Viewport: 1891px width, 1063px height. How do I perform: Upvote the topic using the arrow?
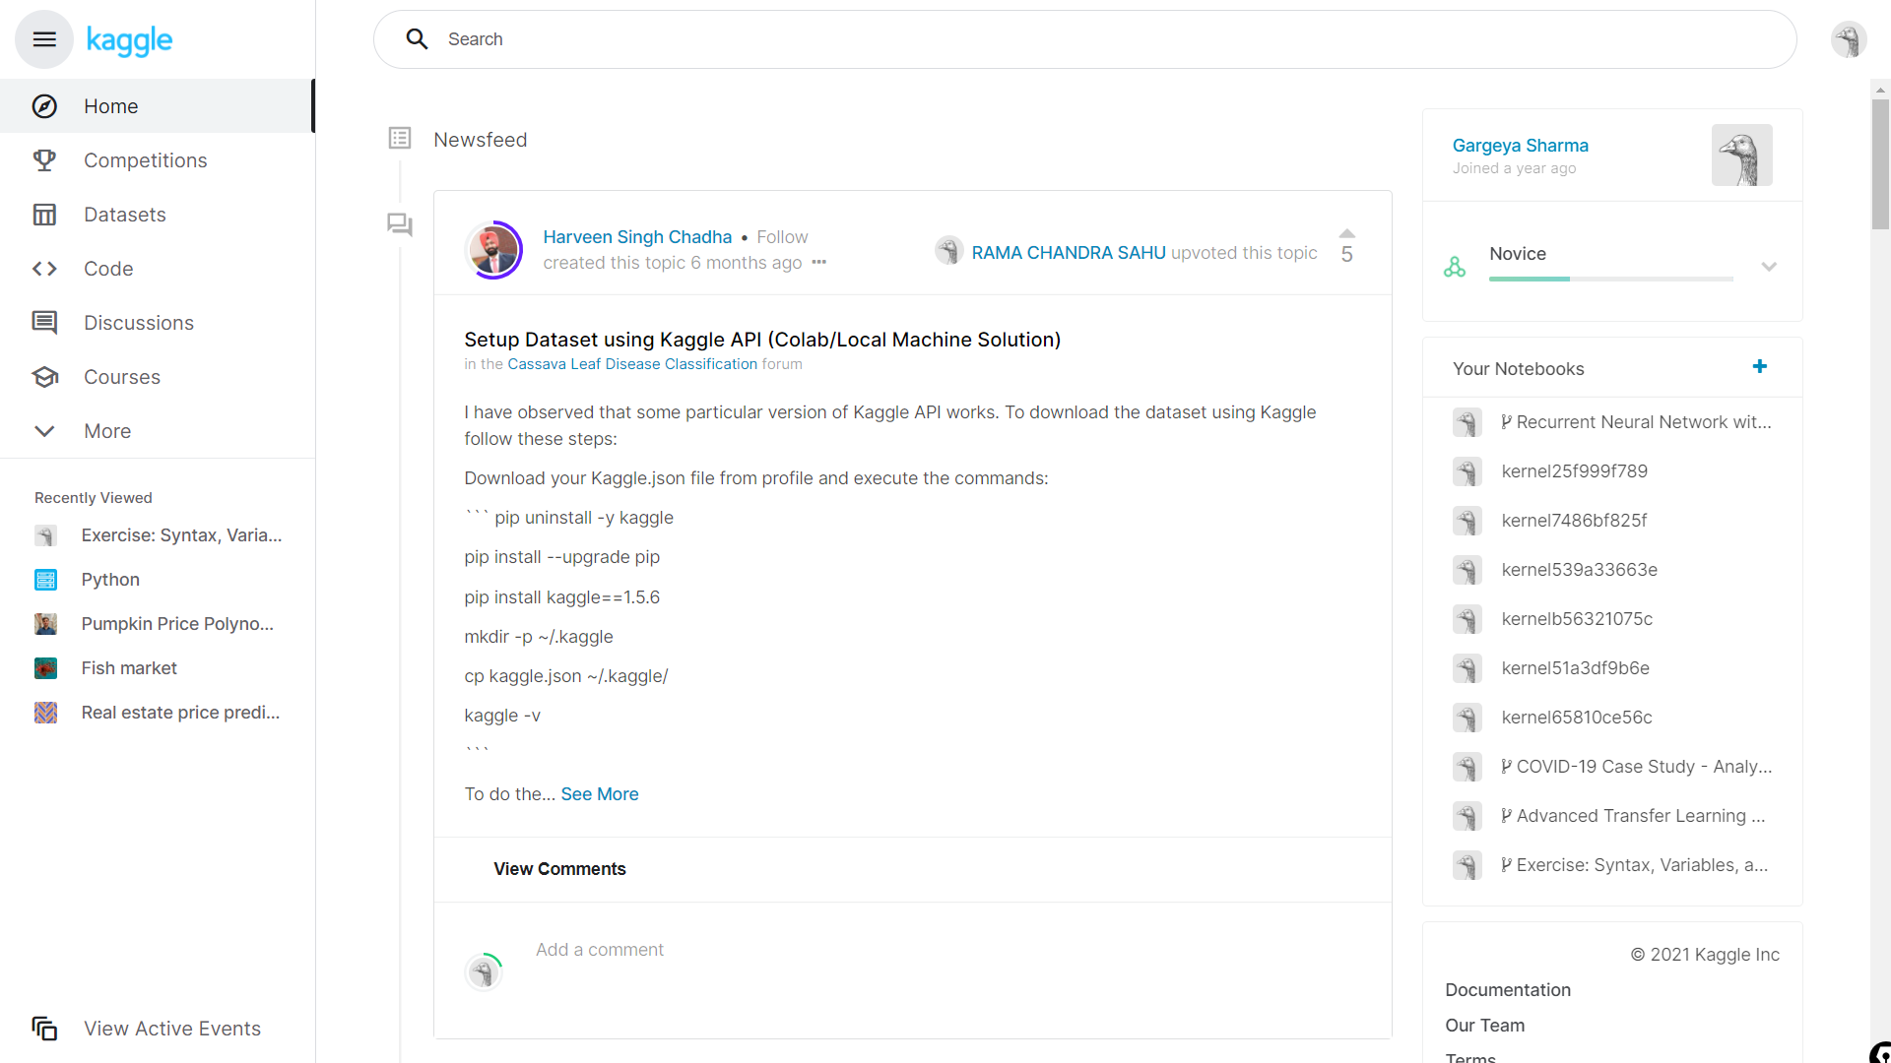coord(1347,233)
